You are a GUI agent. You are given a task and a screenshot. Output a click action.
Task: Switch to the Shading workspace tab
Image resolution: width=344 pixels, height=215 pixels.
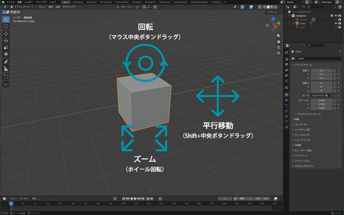137,2
